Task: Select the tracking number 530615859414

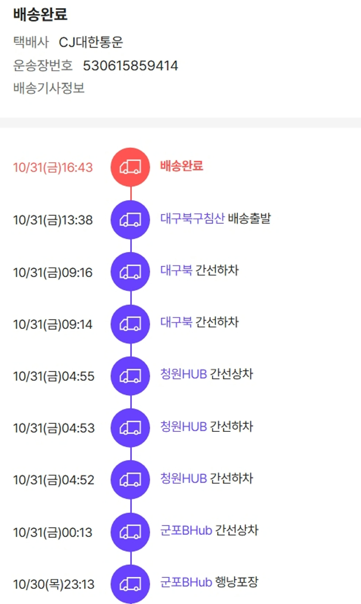Action: (130, 66)
